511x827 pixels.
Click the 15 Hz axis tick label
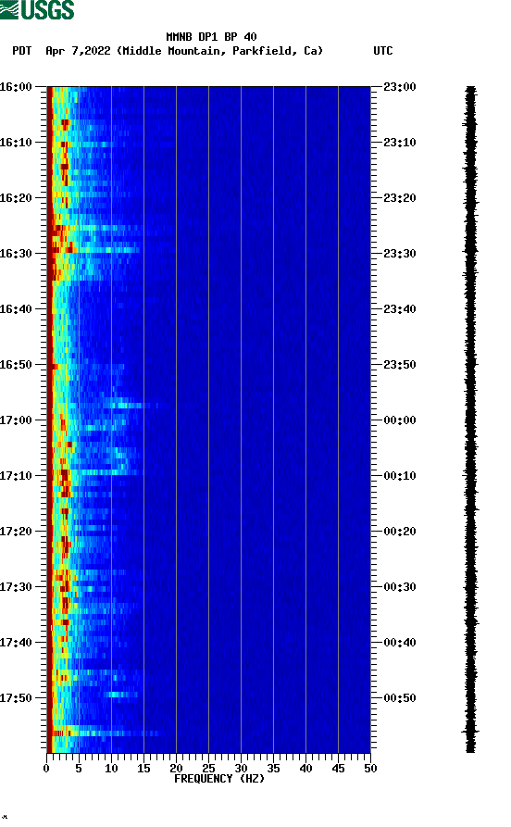click(143, 769)
